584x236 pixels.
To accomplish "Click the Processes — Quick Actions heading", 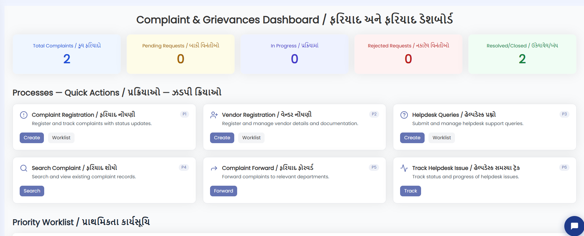I will point(117,93).
